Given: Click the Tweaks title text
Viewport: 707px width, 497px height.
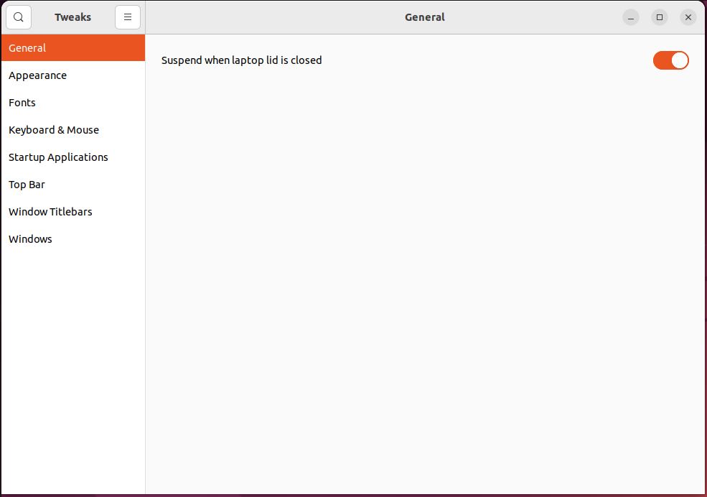Looking at the screenshot, I should point(73,17).
